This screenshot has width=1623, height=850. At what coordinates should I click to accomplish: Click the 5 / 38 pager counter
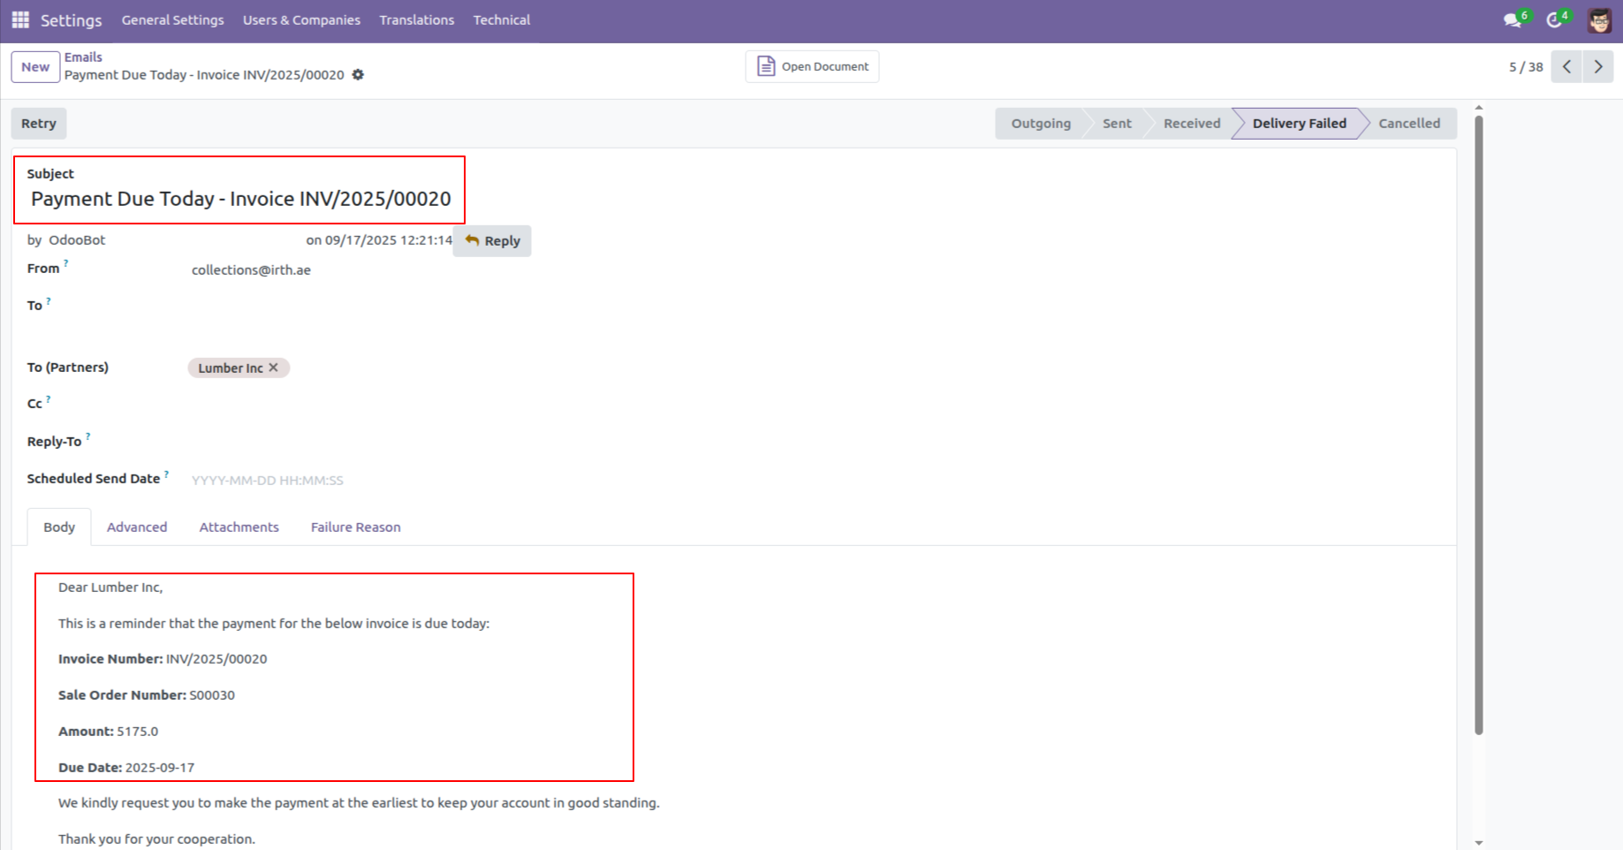[x=1526, y=67]
